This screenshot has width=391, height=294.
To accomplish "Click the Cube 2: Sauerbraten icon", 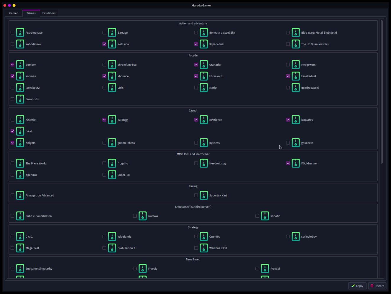I will tap(20, 216).
